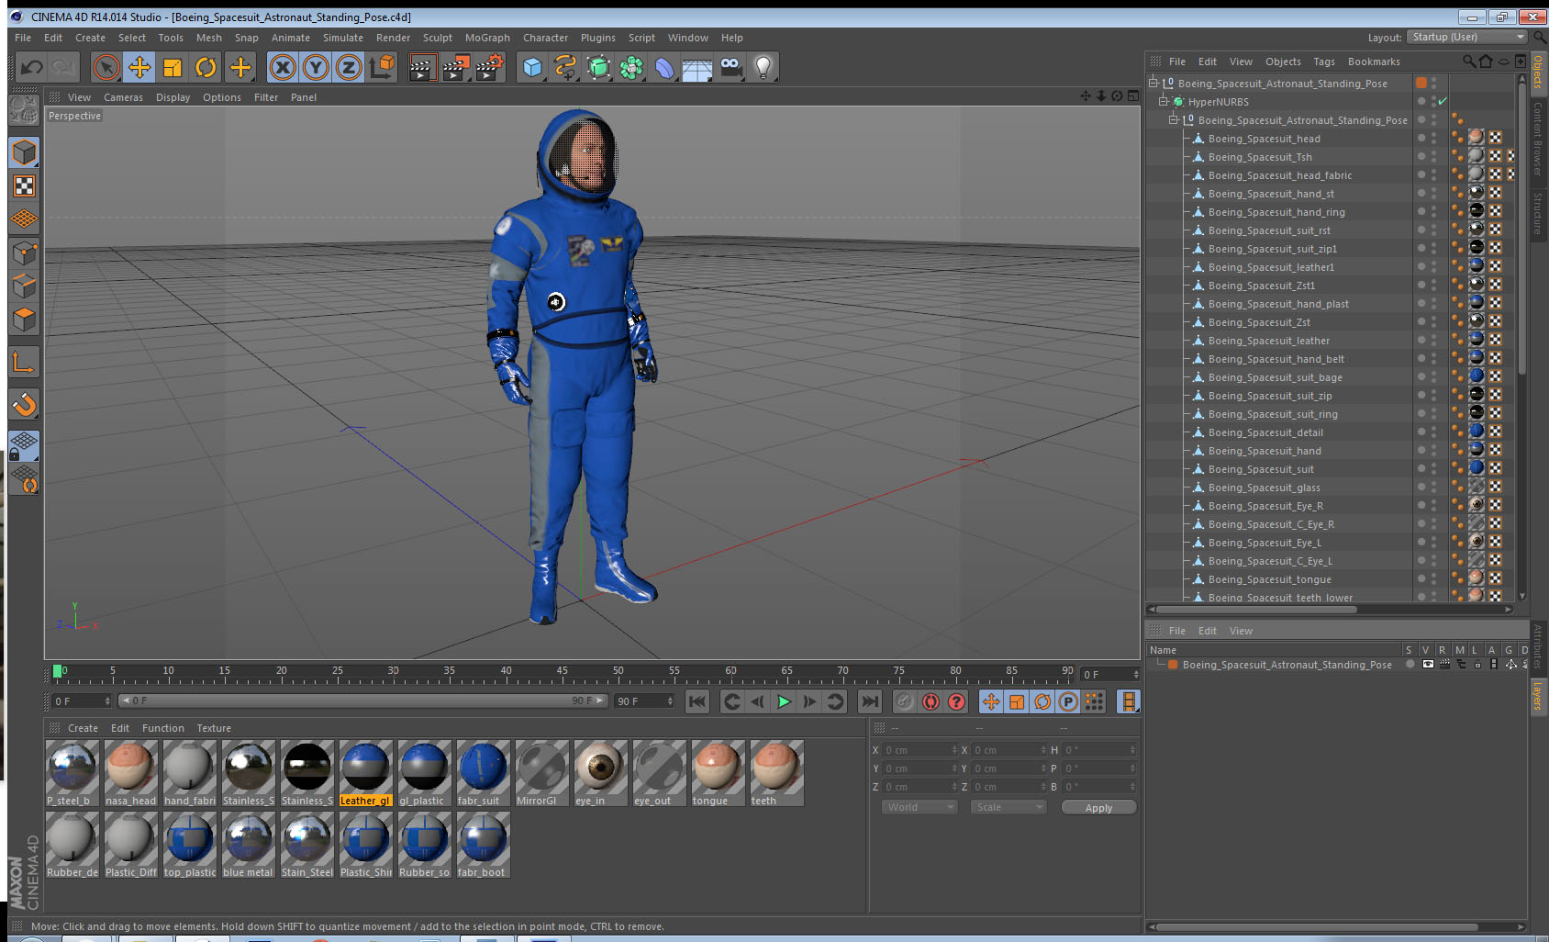
Task: Open material manager Texture menu
Action: coord(214,728)
